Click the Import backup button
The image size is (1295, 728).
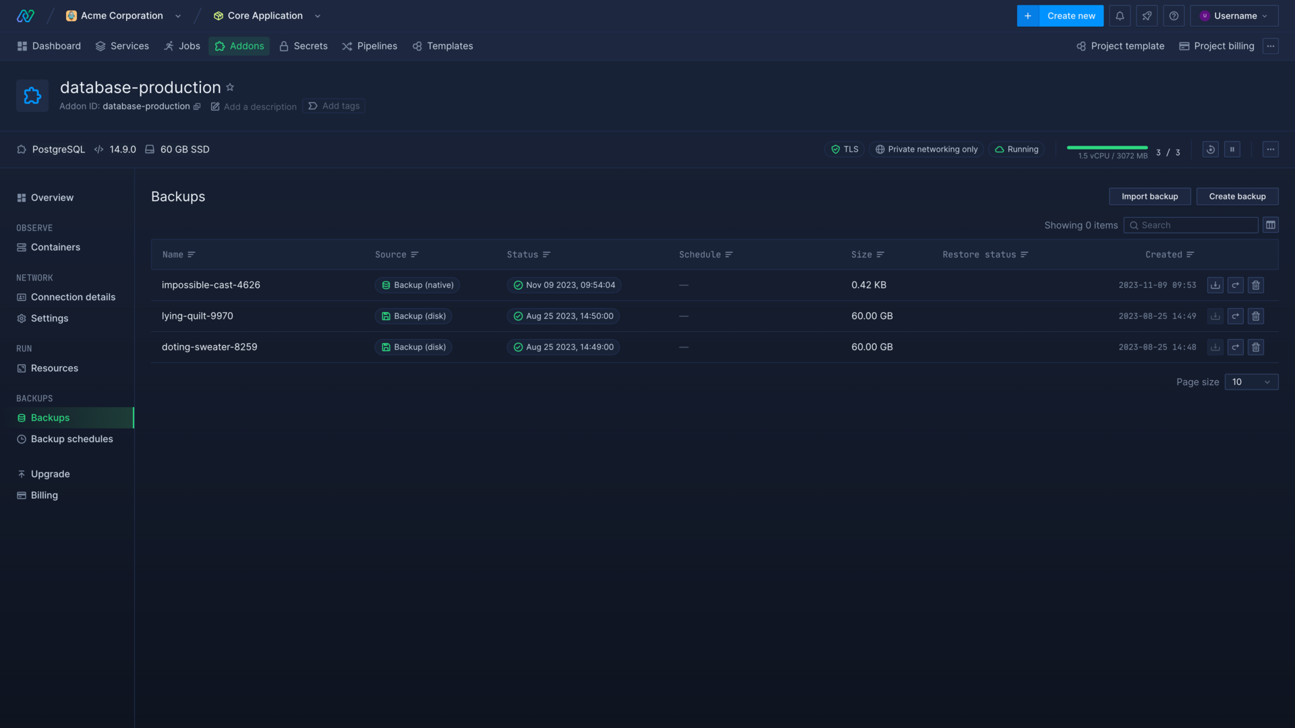(x=1150, y=196)
